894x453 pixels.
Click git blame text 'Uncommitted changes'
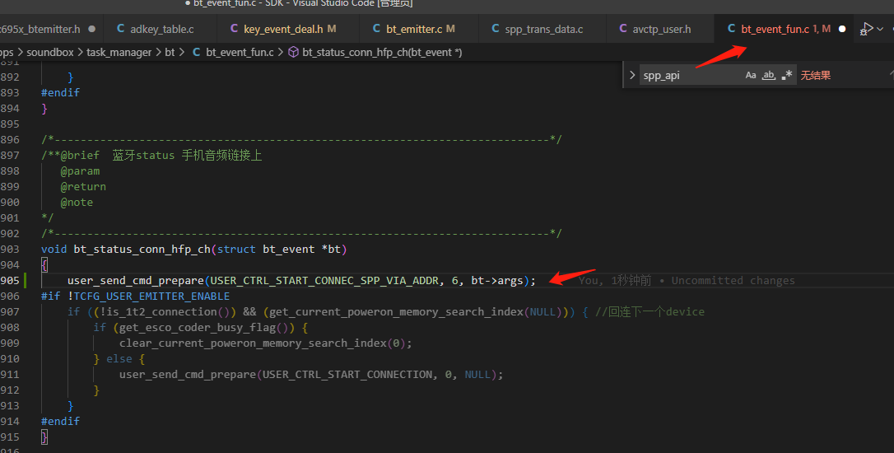click(733, 281)
